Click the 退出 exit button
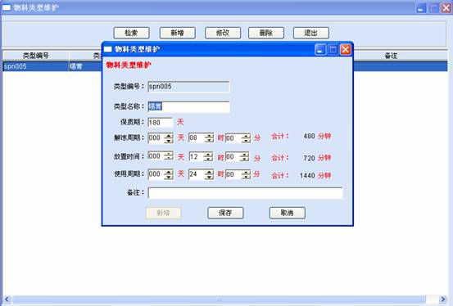 coord(310,33)
